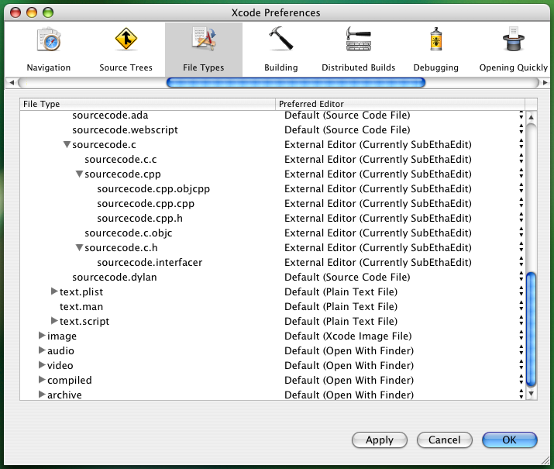The height and width of the screenshot is (469, 554).
Task: Open editor popup for sourcecode.ada
Action: [521, 116]
